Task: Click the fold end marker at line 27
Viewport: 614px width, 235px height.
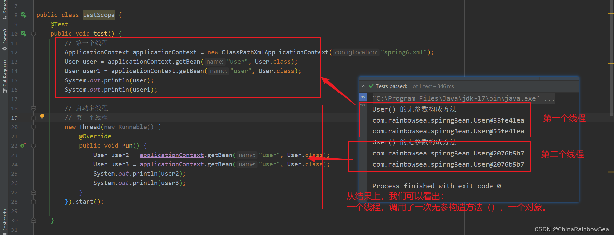Action: click(x=34, y=192)
